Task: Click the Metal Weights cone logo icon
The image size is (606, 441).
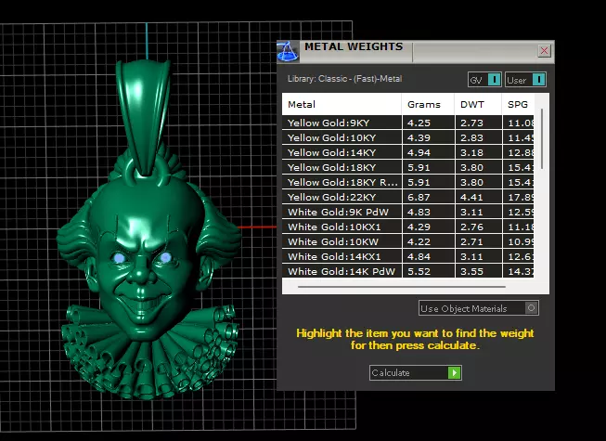Action: pyautogui.click(x=288, y=51)
